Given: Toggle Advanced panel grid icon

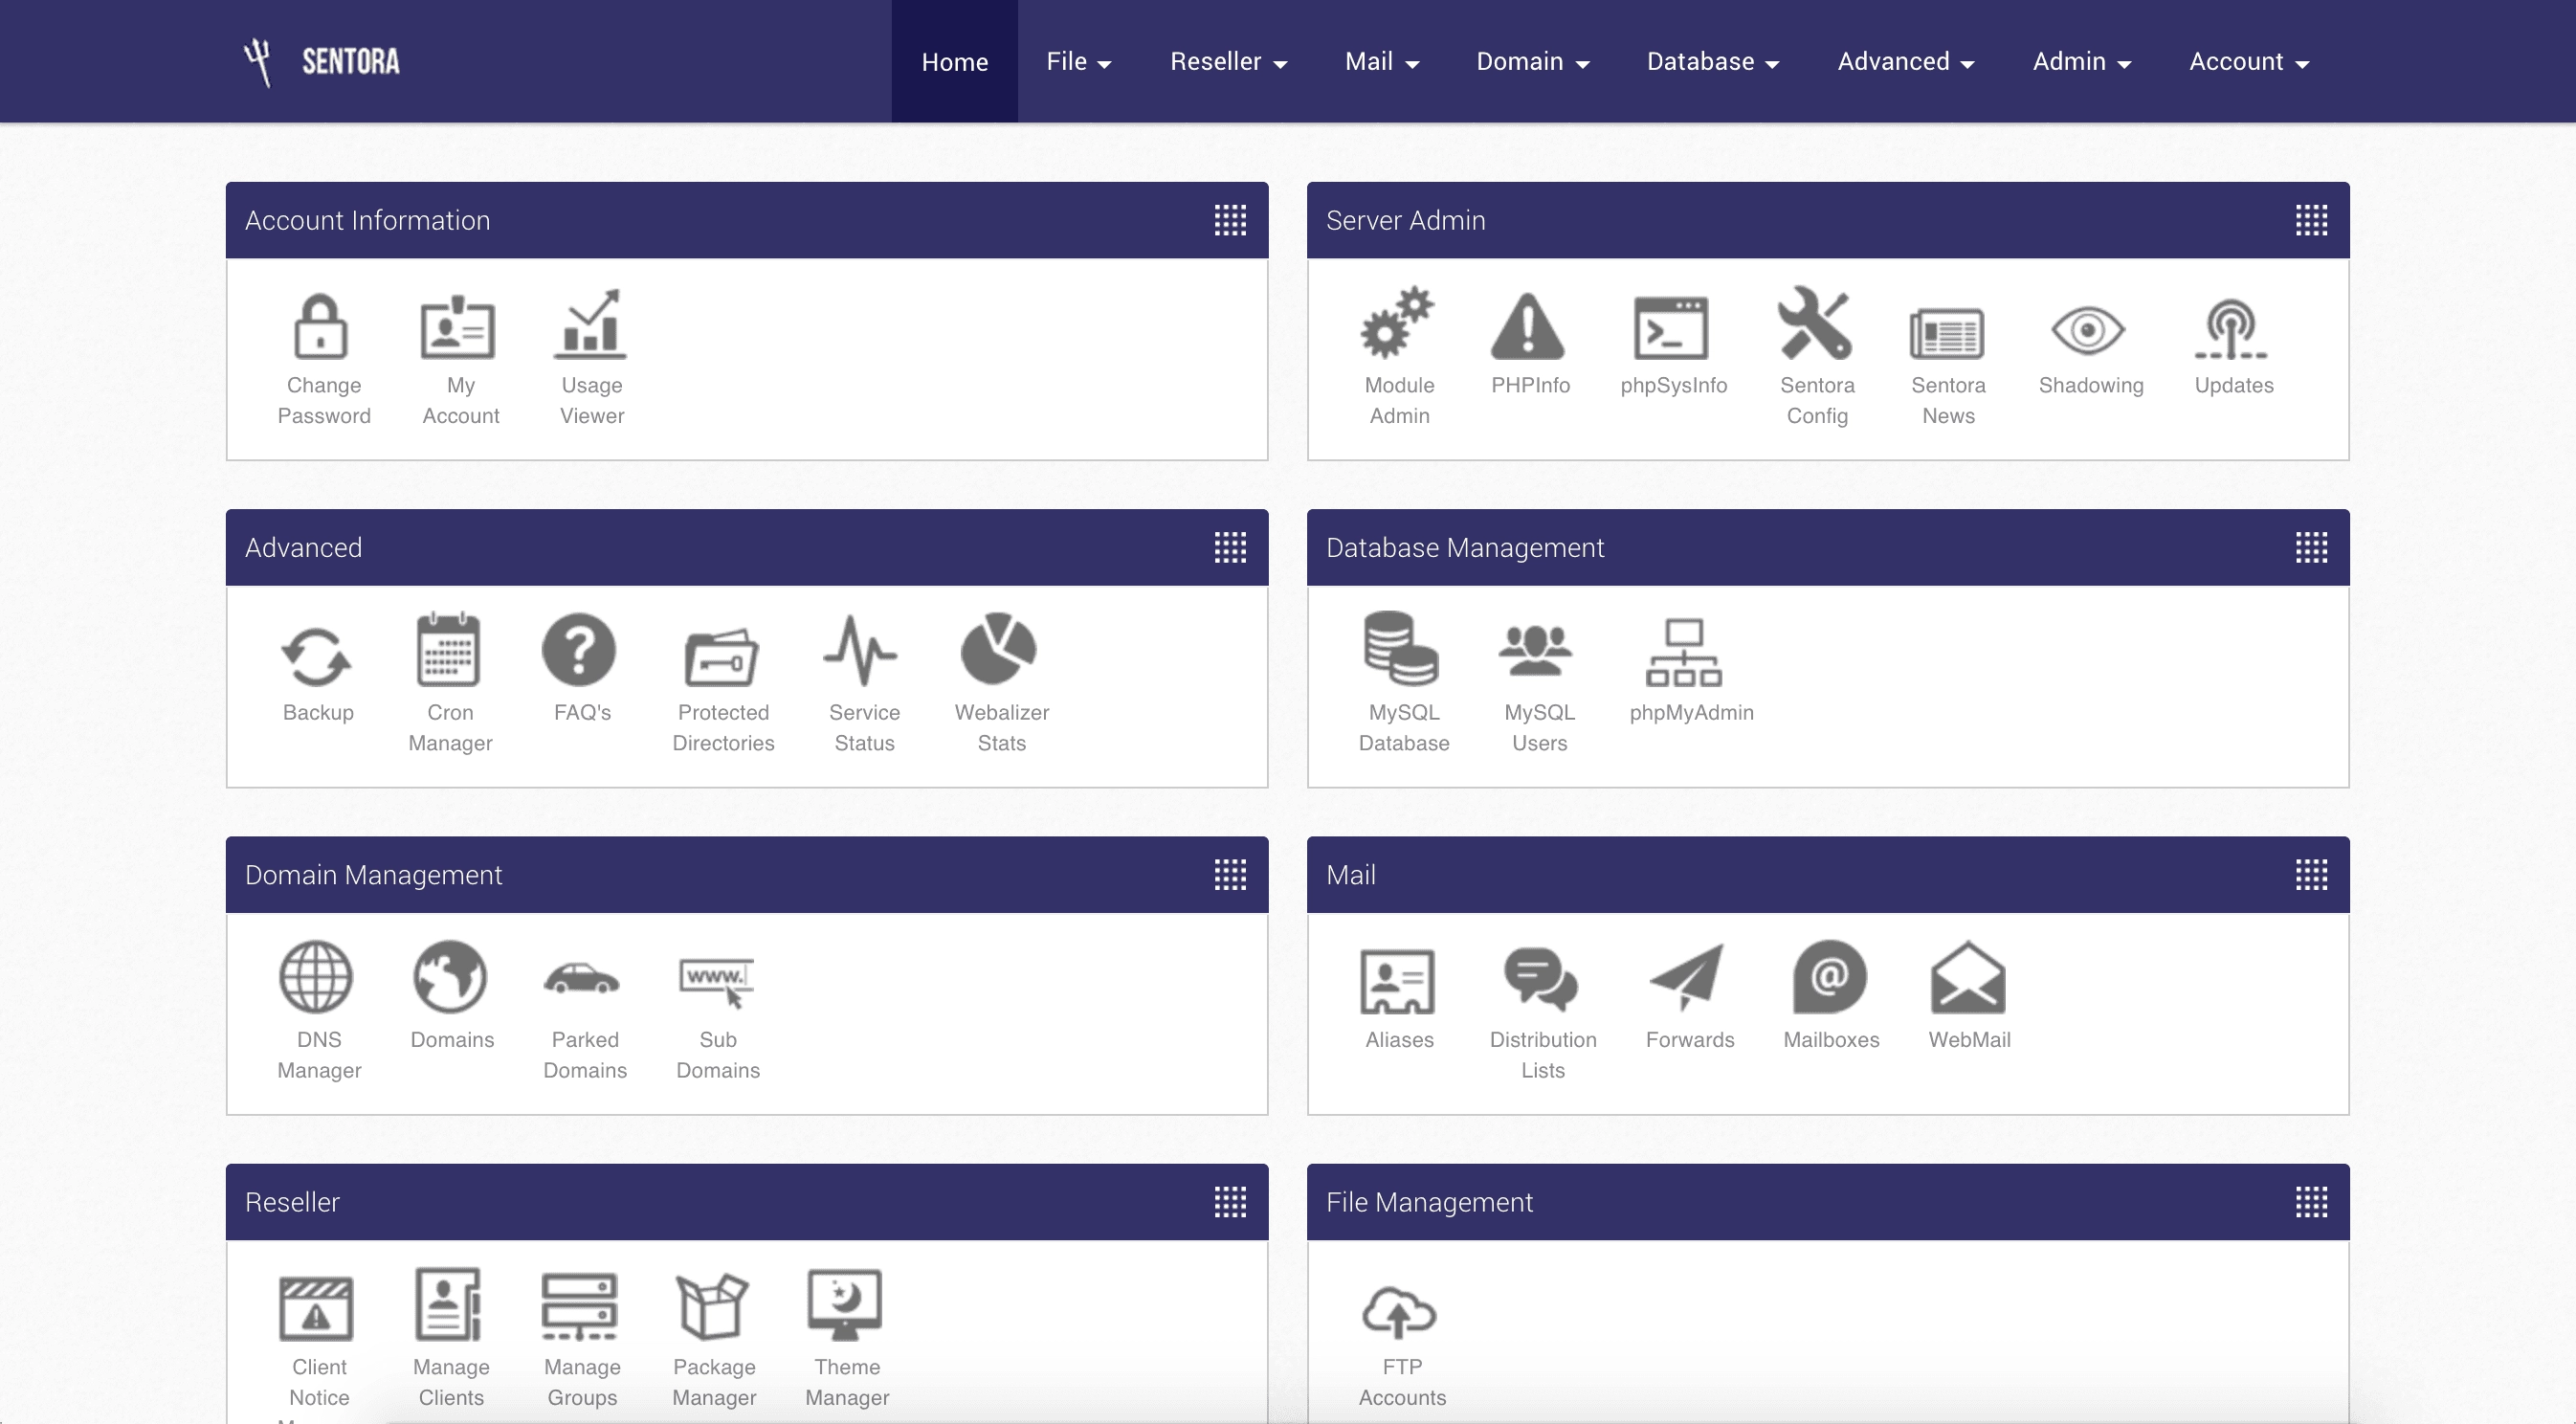Looking at the screenshot, I should point(1230,547).
